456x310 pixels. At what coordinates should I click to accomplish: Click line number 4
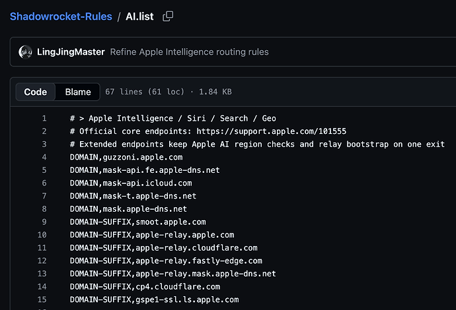[44, 158]
